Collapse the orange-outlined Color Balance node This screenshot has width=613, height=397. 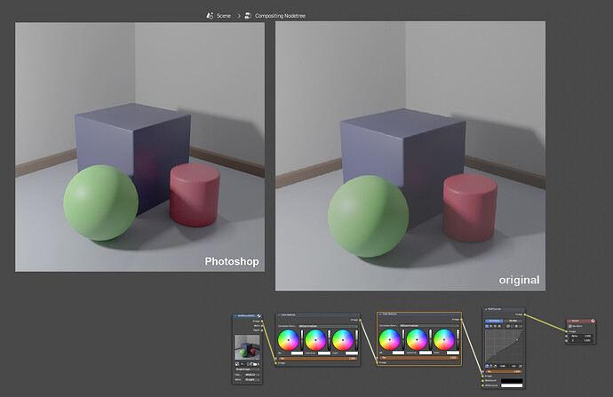(380, 314)
